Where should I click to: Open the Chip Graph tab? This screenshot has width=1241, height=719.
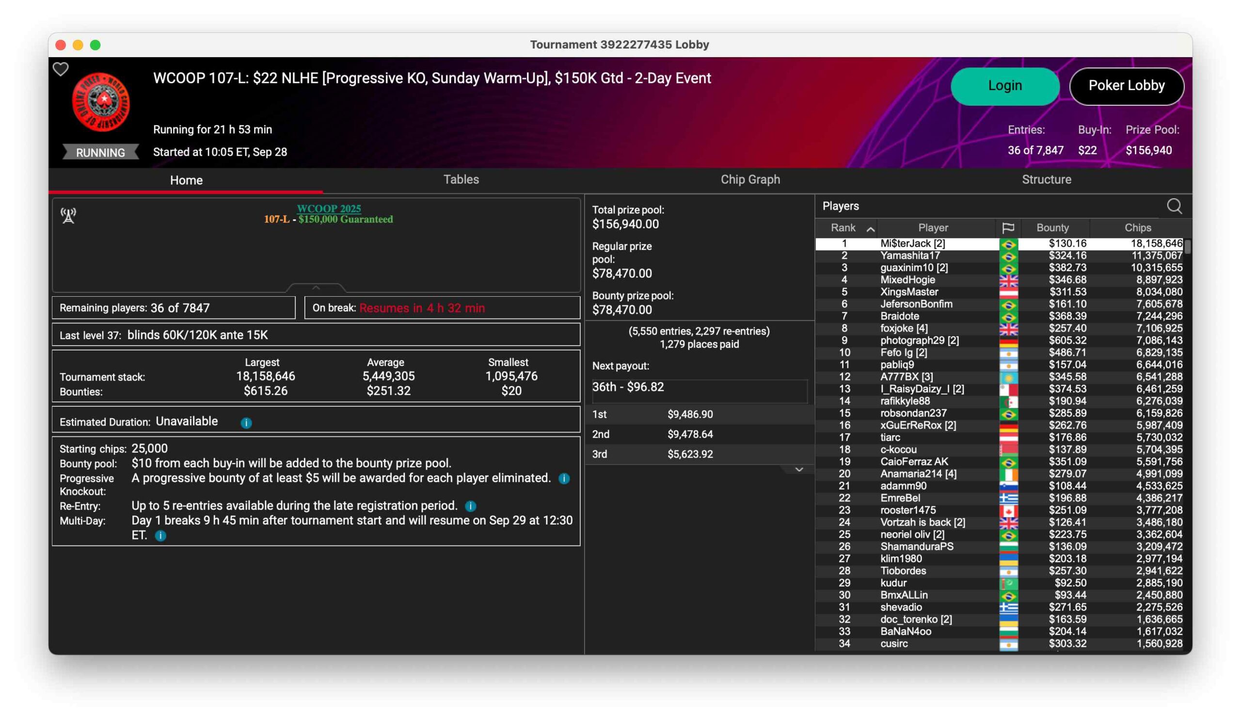point(750,180)
